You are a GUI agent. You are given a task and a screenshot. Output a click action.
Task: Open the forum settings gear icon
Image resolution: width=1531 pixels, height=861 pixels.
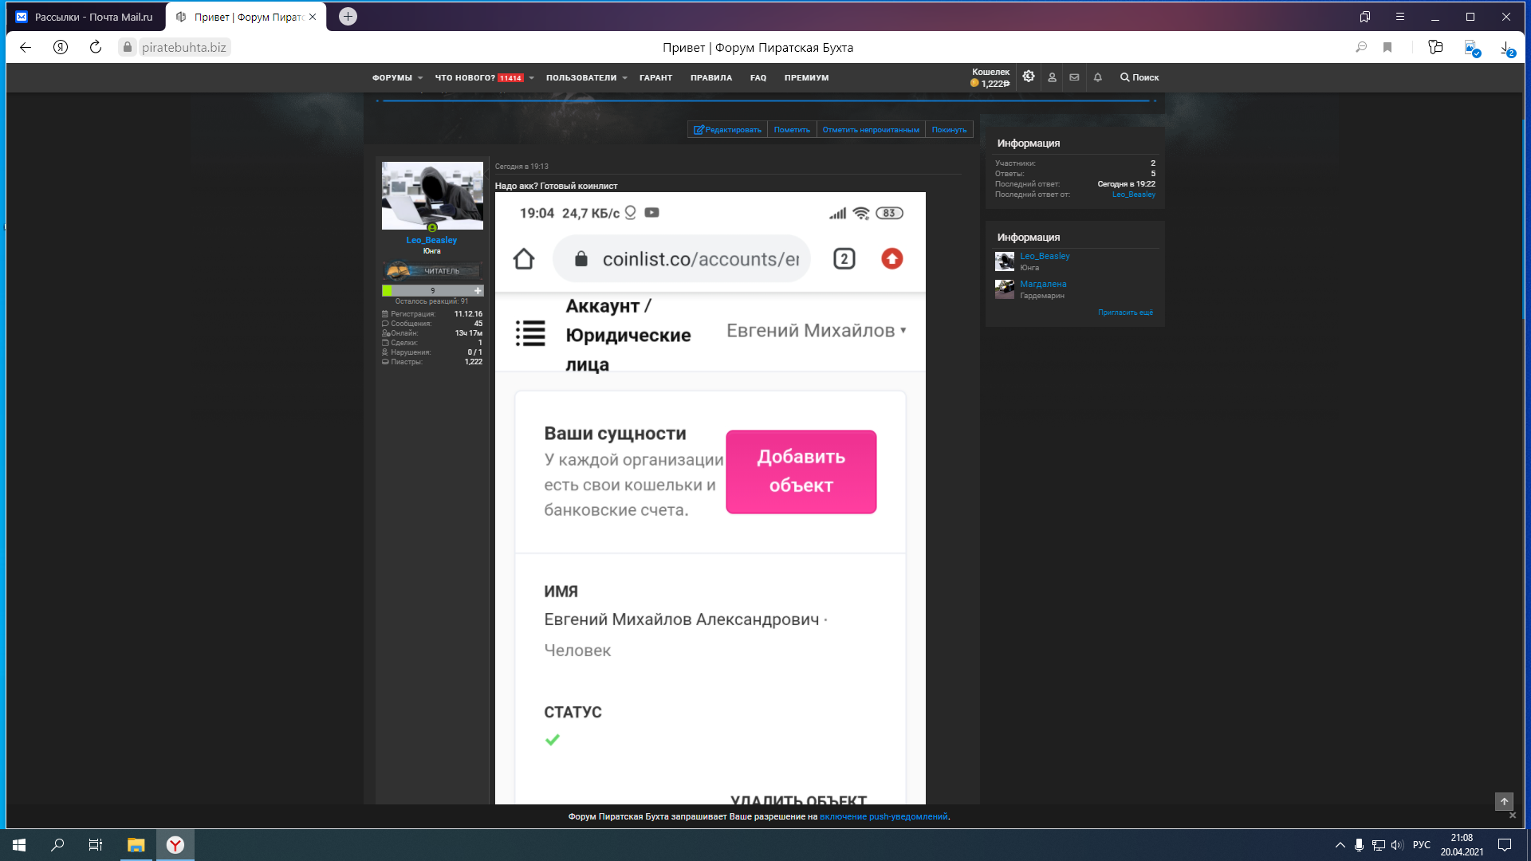point(1029,77)
